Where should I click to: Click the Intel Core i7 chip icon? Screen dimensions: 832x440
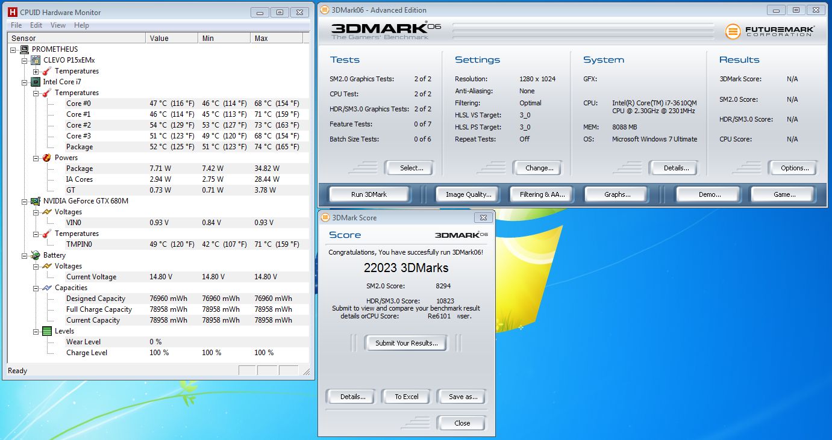36,82
